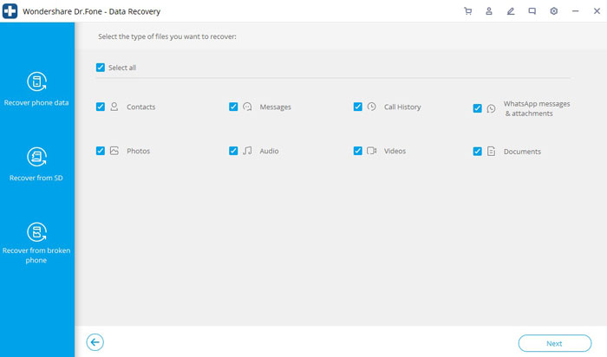The width and height of the screenshot is (607, 357).
Task: Click the Documents file icon
Action: 492,152
